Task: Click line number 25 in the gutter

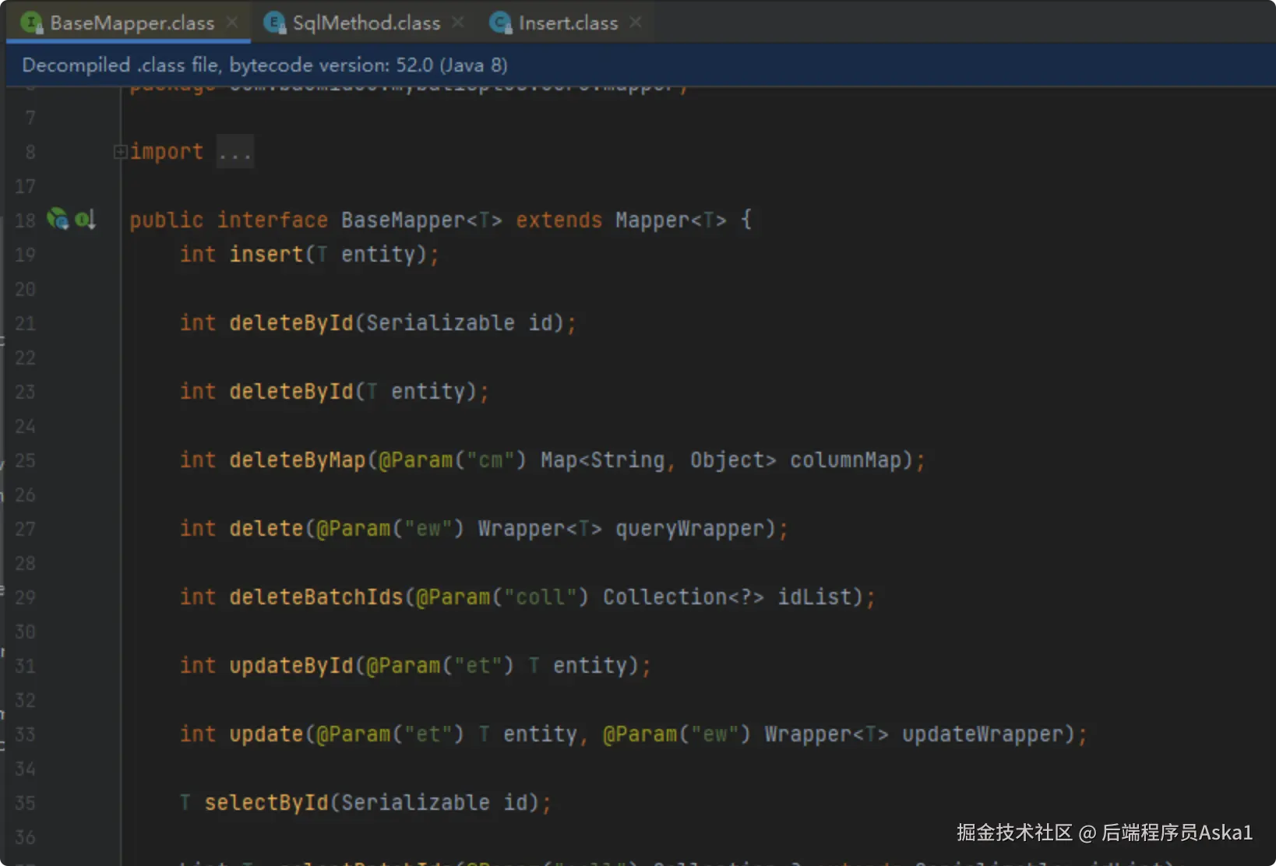Action: click(26, 460)
